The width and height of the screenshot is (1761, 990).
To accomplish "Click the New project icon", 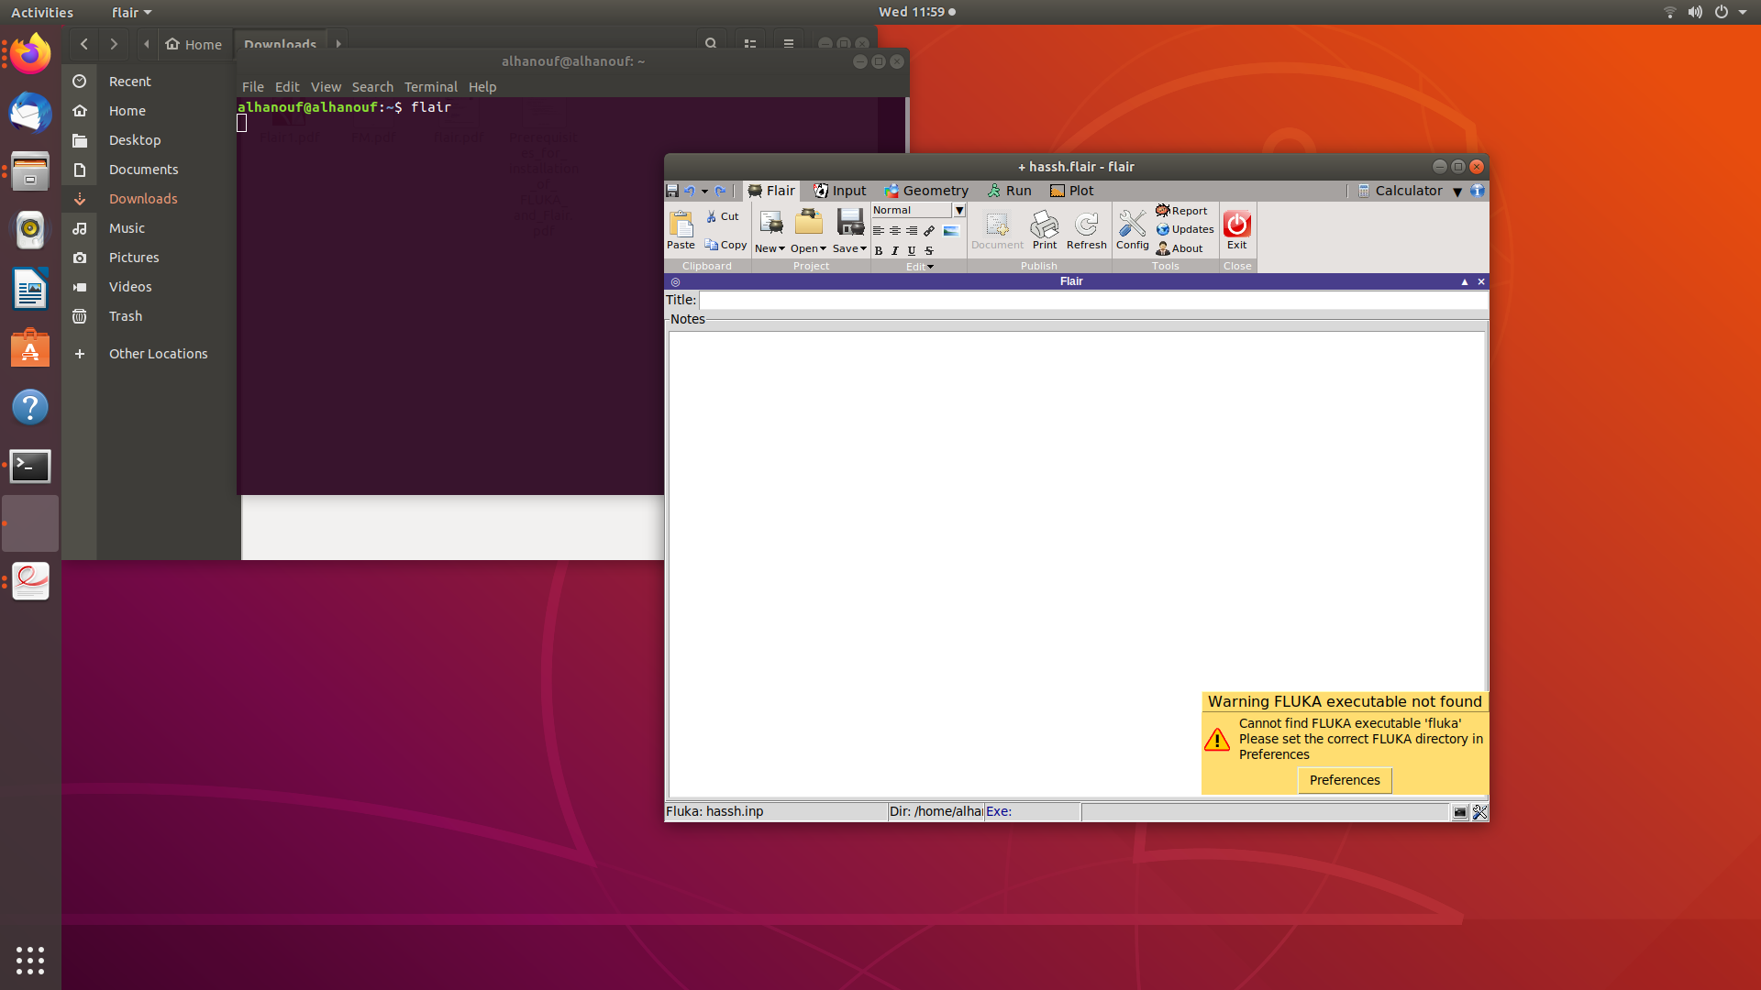I will click(770, 223).
